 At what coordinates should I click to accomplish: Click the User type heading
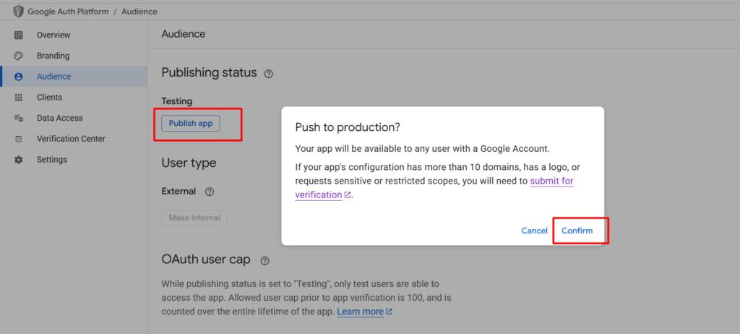coord(189,163)
